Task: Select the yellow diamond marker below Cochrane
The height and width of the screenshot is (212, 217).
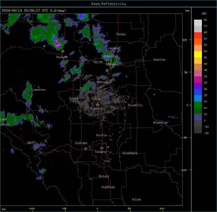Action: [x=86, y=149]
